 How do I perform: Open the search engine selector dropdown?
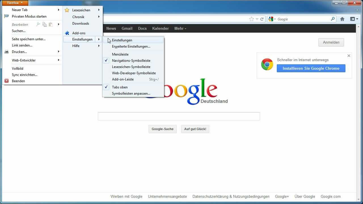(272, 19)
